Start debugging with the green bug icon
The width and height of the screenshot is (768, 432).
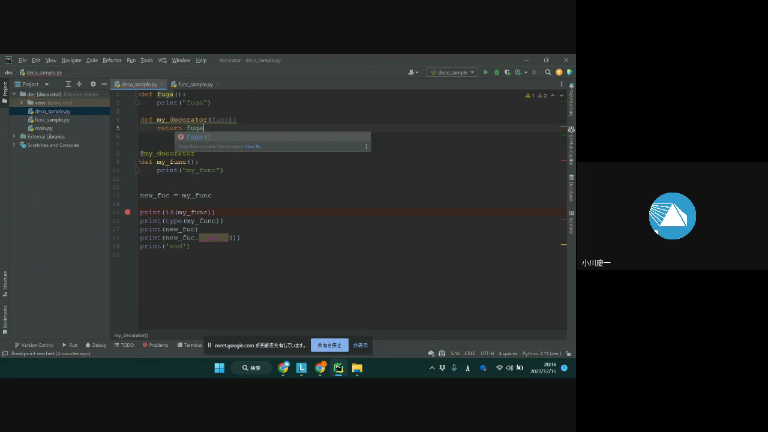click(x=496, y=73)
